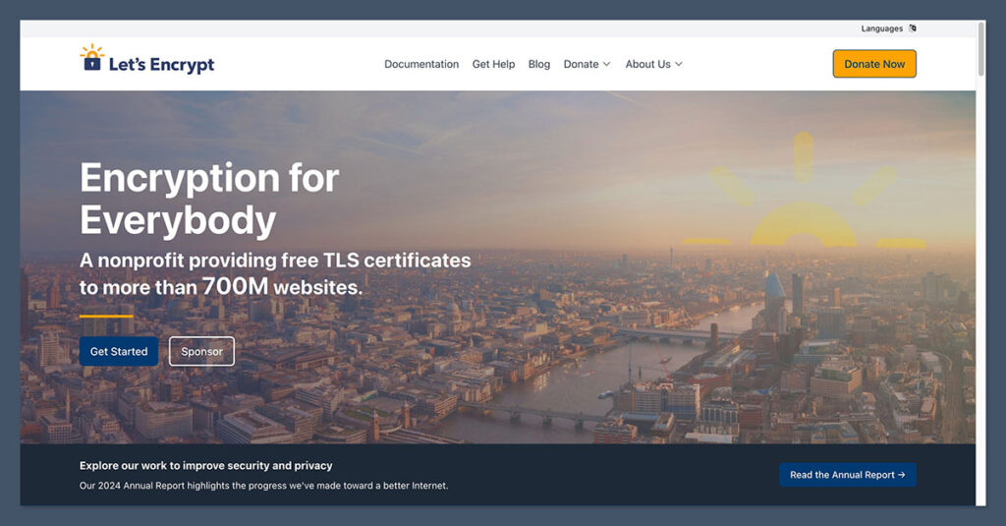Viewport: 1006px width, 526px height.
Task: Click the '700M' websites figure text
Action: [x=235, y=286]
